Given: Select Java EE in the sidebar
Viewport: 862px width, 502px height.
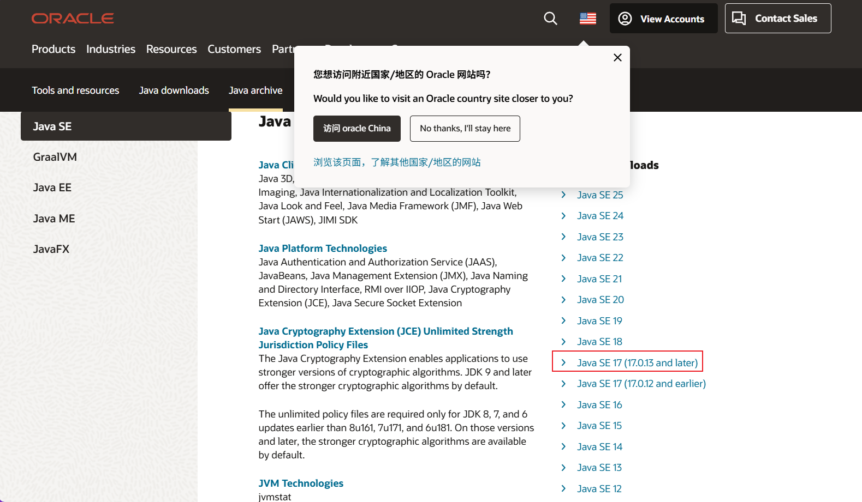Looking at the screenshot, I should 52,188.
